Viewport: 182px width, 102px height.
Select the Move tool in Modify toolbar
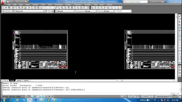[x=179, y=31]
